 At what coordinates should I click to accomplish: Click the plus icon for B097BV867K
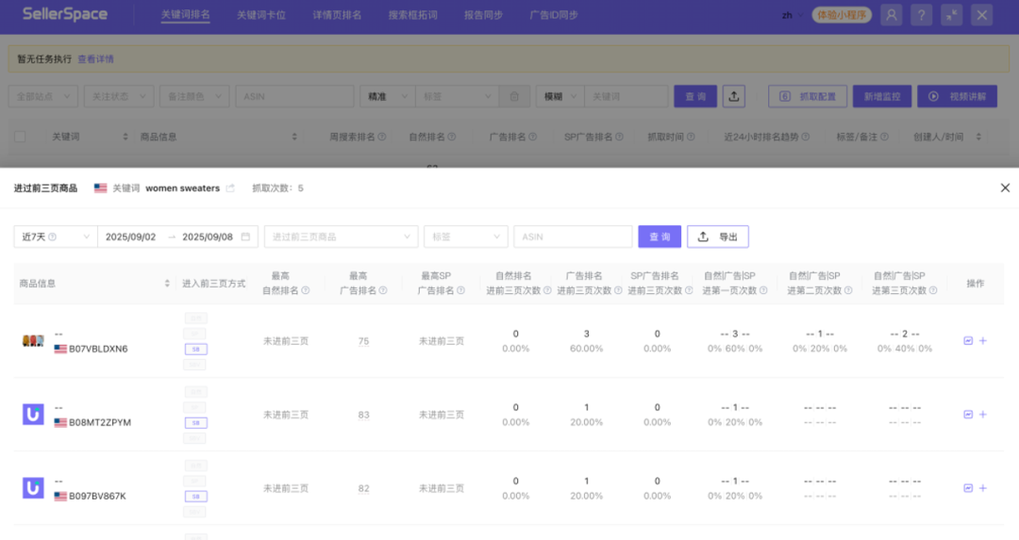pos(982,488)
